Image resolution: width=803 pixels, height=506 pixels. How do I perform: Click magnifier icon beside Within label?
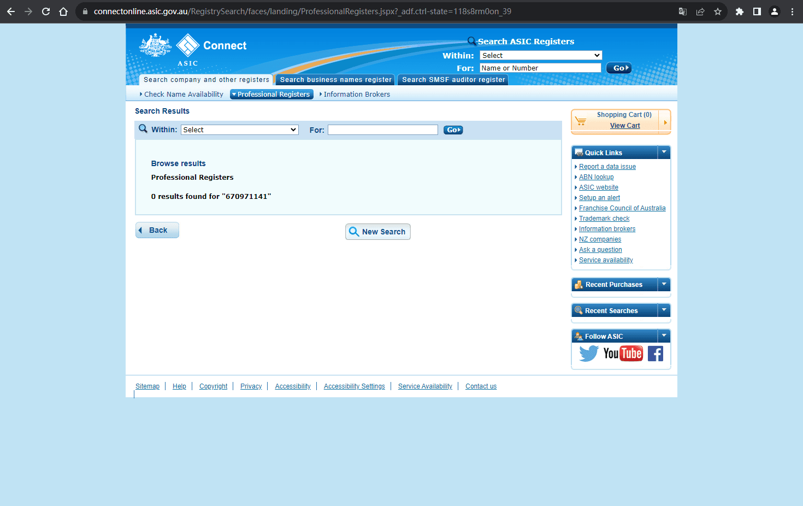[x=143, y=128]
